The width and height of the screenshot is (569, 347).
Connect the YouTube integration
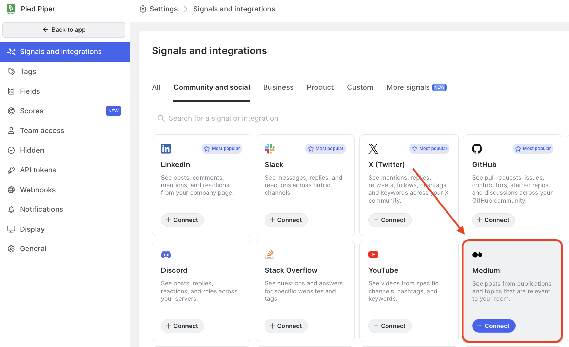coord(390,326)
